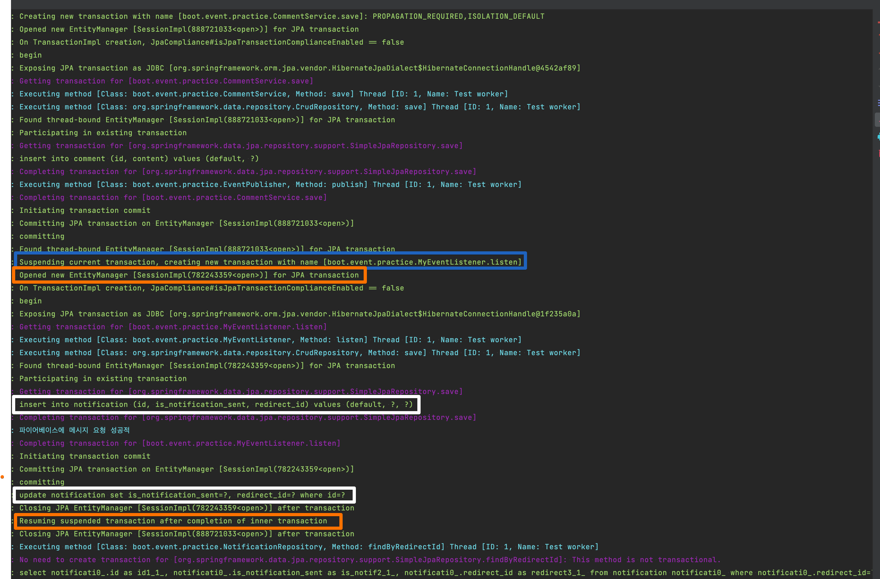The height and width of the screenshot is (579, 880).
Task: Toggle the highlighted Scroll to End icon
Action: [x=878, y=120]
